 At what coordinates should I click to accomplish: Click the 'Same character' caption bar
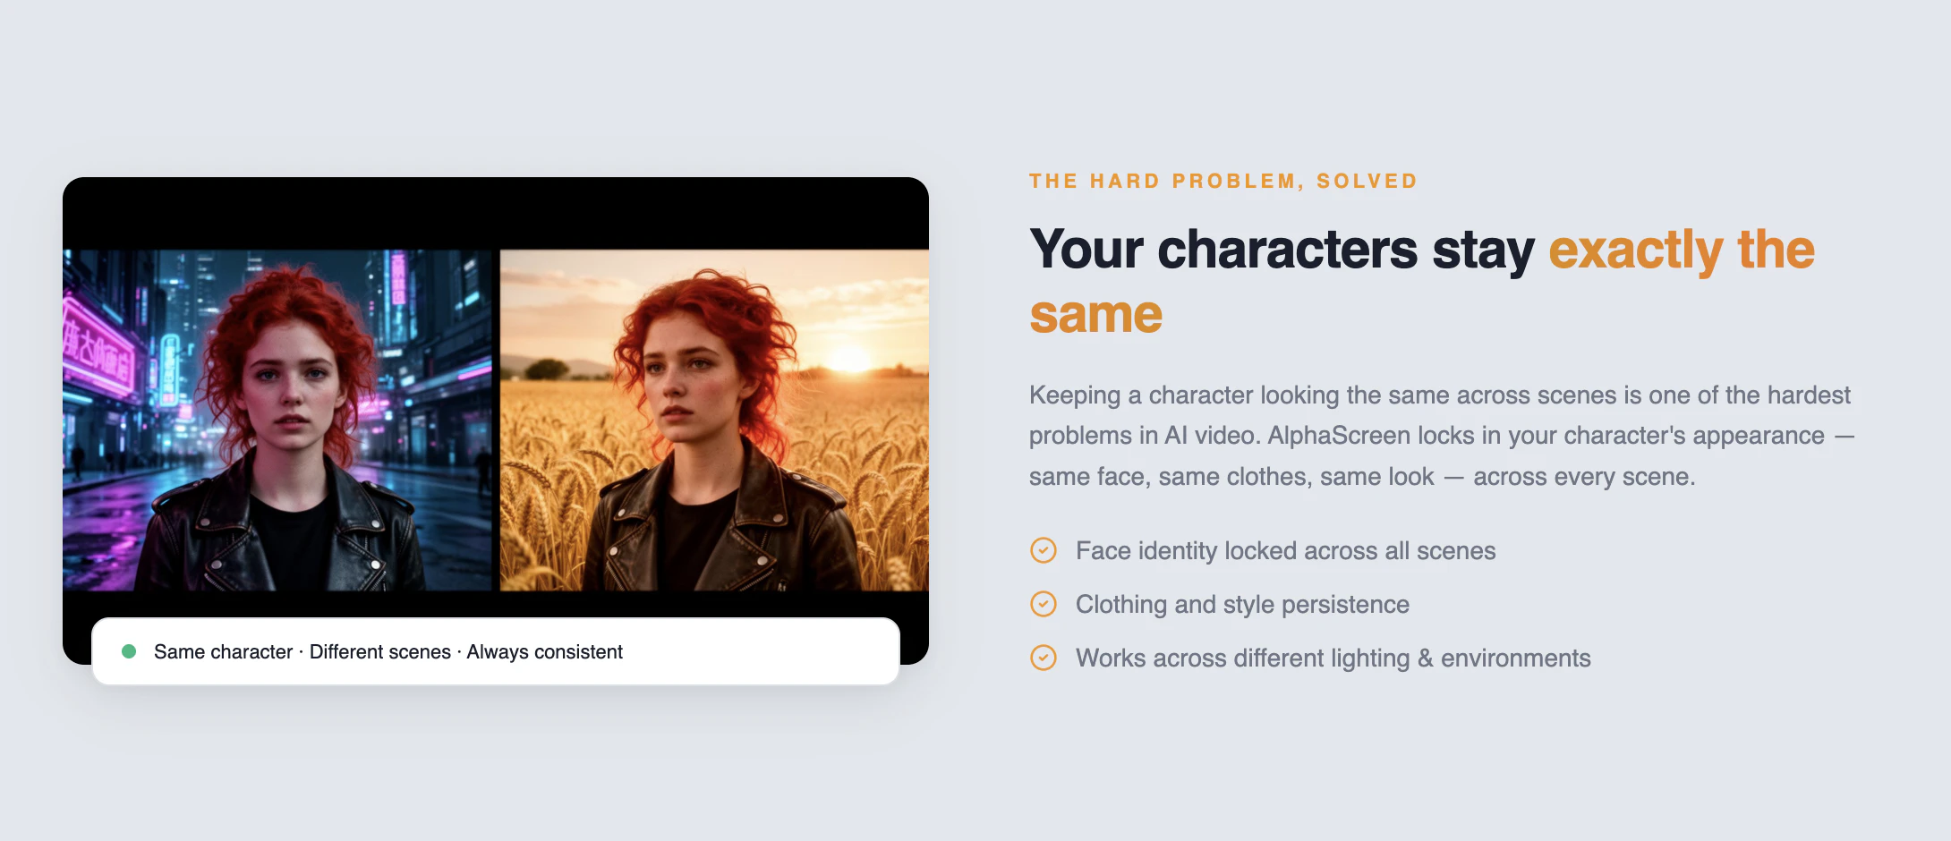(x=496, y=651)
